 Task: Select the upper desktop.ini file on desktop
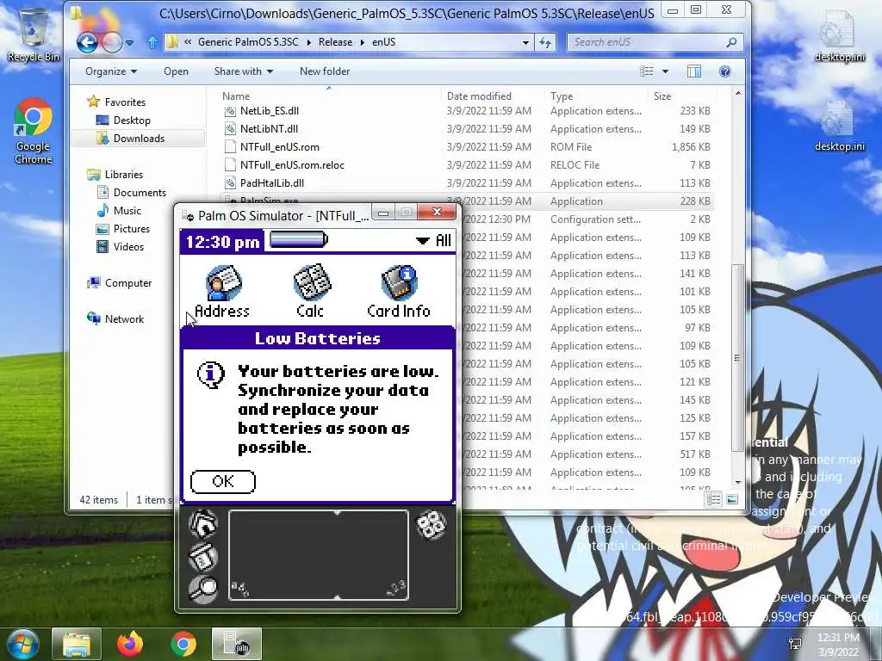tap(839, 35)
